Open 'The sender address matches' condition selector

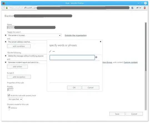(x=27, y=42)
